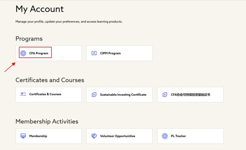This screenshot has height=150, width=246.
Task: Click the CFA协会可持续投资基础证书 leaf icon
Action: [164, 94]
